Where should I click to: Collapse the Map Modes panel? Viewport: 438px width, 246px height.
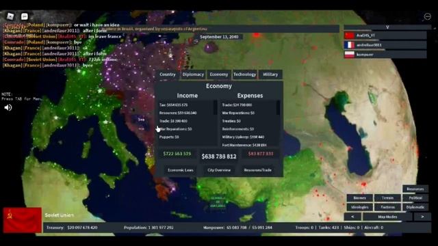tap(387, 217)
